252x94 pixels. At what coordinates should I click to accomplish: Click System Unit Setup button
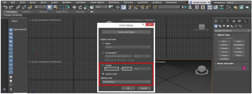[x=126, y=32]
